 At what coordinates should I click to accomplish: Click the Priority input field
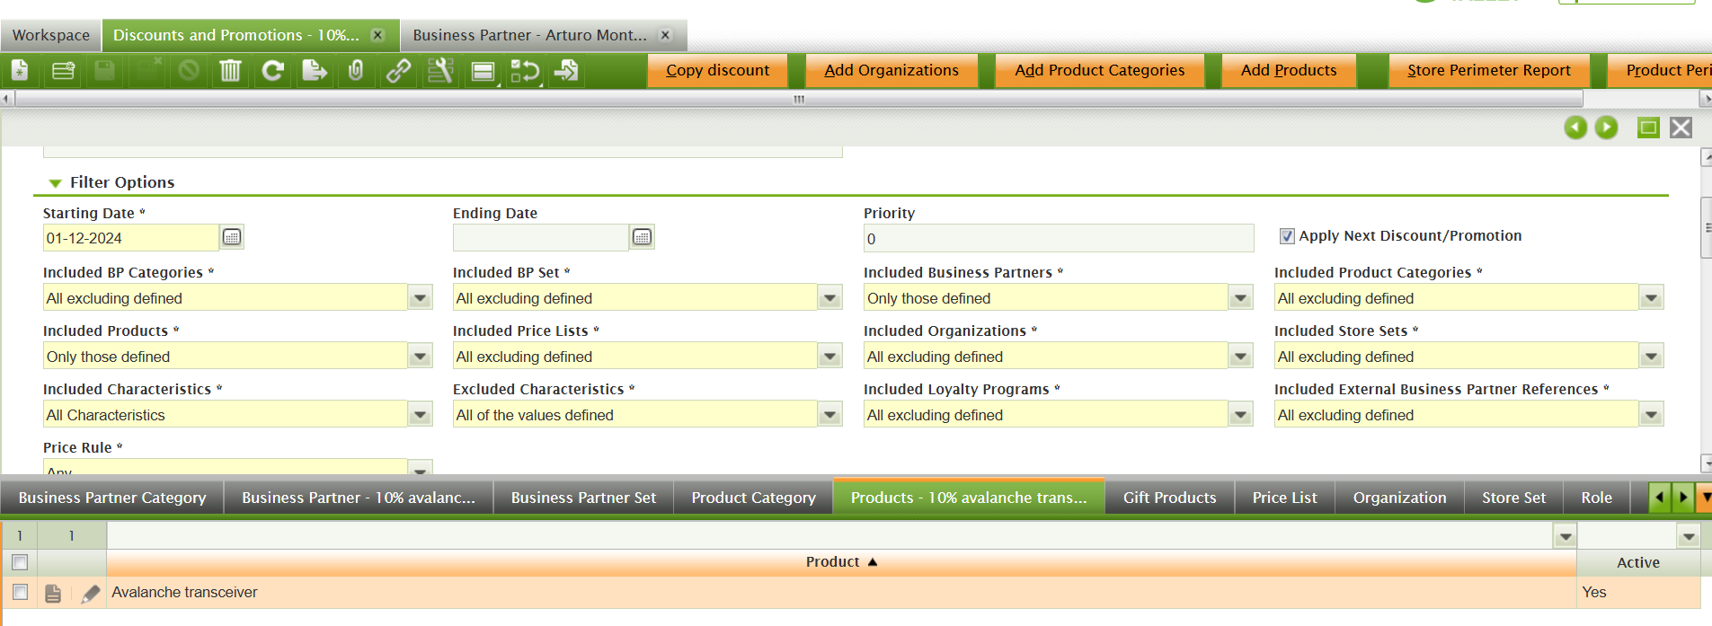(x=1058, y=239)
